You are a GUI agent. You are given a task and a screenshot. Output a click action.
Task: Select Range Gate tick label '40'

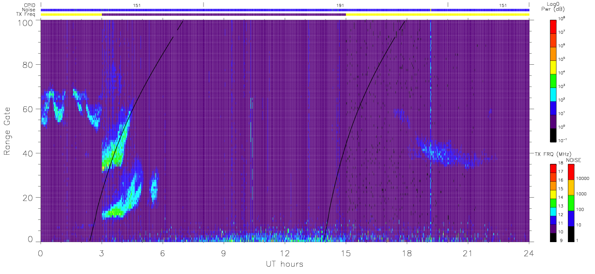(x=29, y=153)
